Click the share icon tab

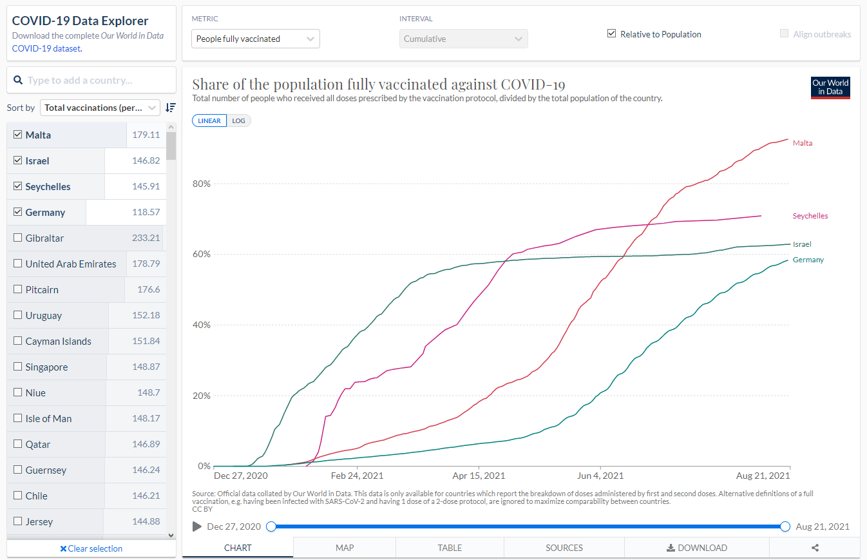tap(815, 548)
